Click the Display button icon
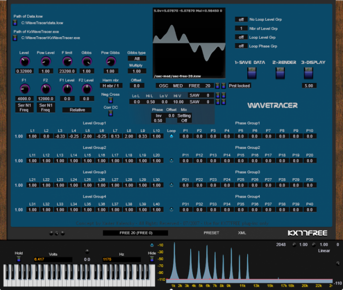 click(x=309, y=73)
